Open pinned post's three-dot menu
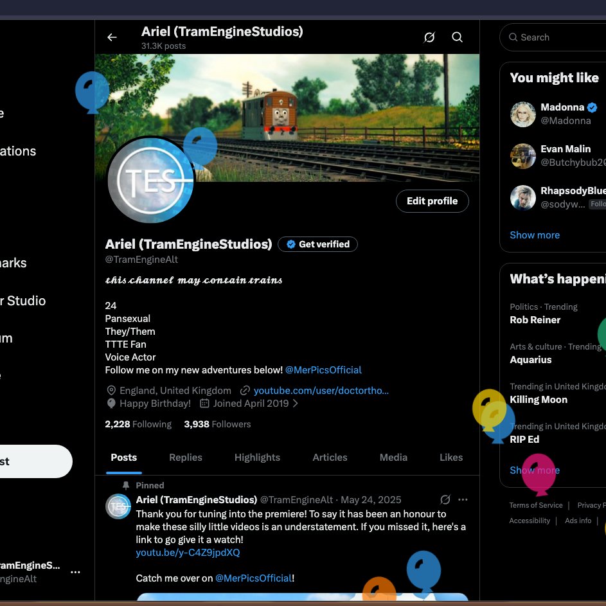 [463, 500]
